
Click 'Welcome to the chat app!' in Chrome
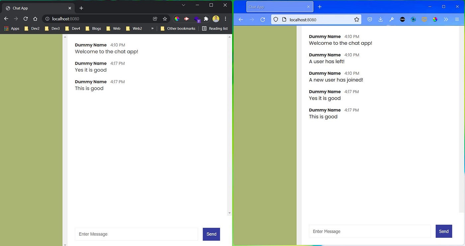pos(106,51)
